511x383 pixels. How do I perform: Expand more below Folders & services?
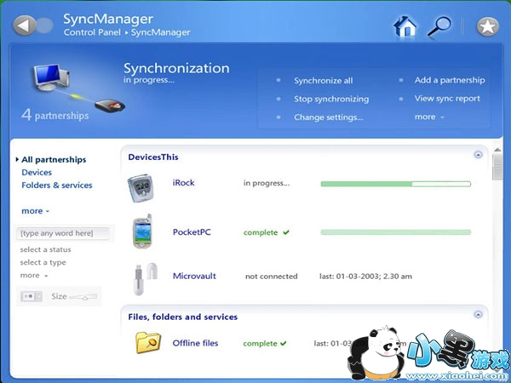point(35,211)
